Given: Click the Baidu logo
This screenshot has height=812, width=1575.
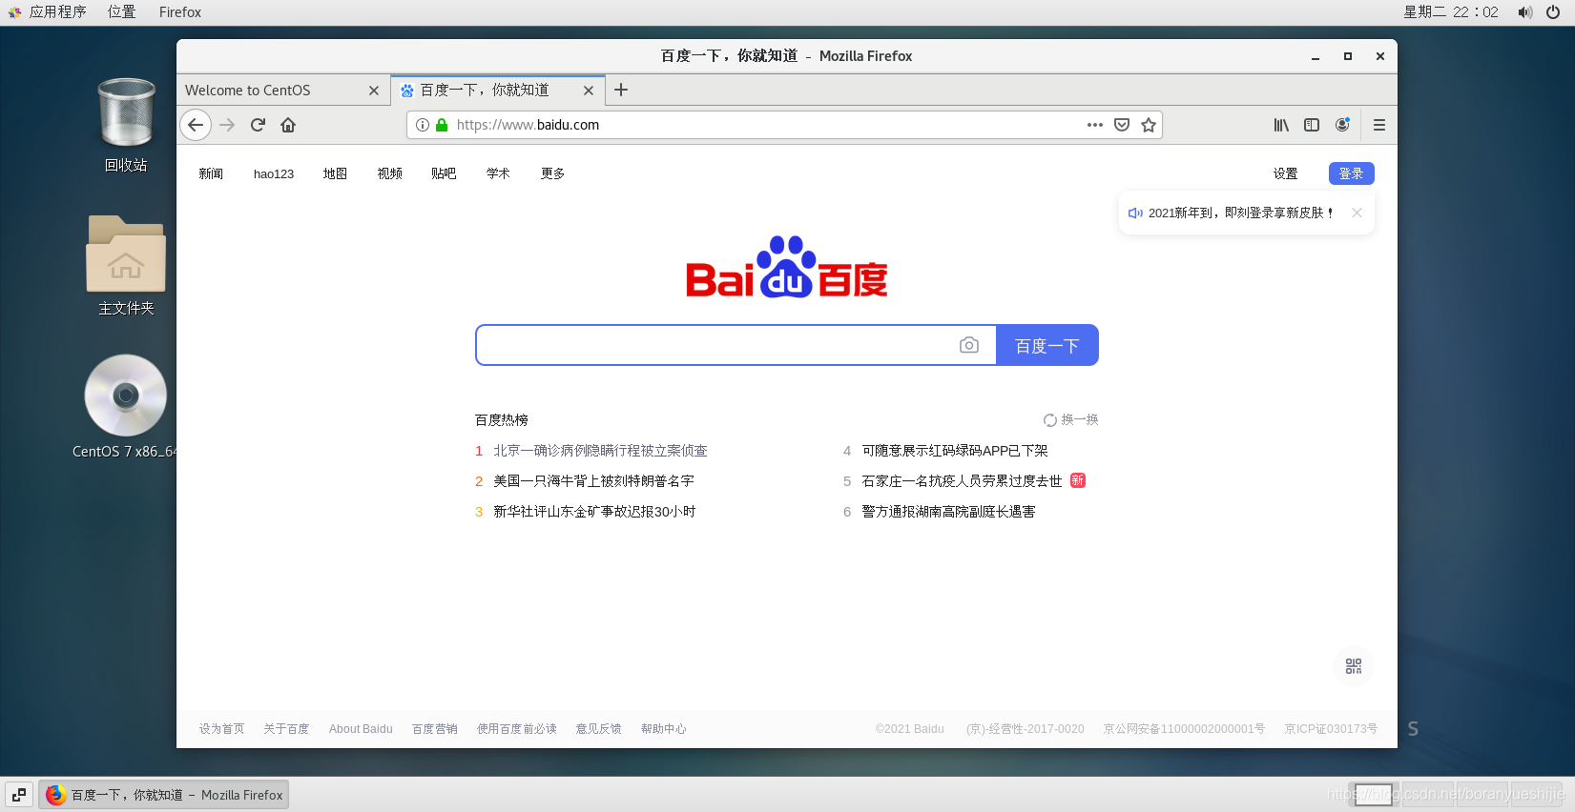Looking at the screenshot, I should pos(787,268).
